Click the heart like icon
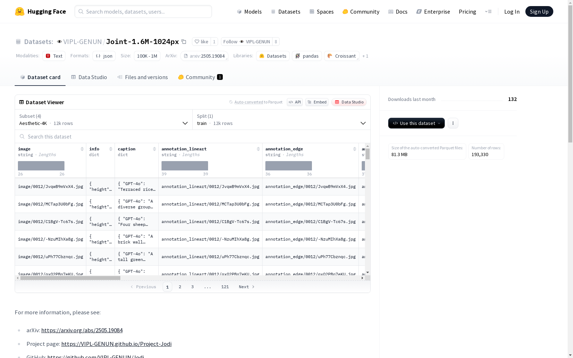This screenshot has height=358, width=573. click(197, 42)
